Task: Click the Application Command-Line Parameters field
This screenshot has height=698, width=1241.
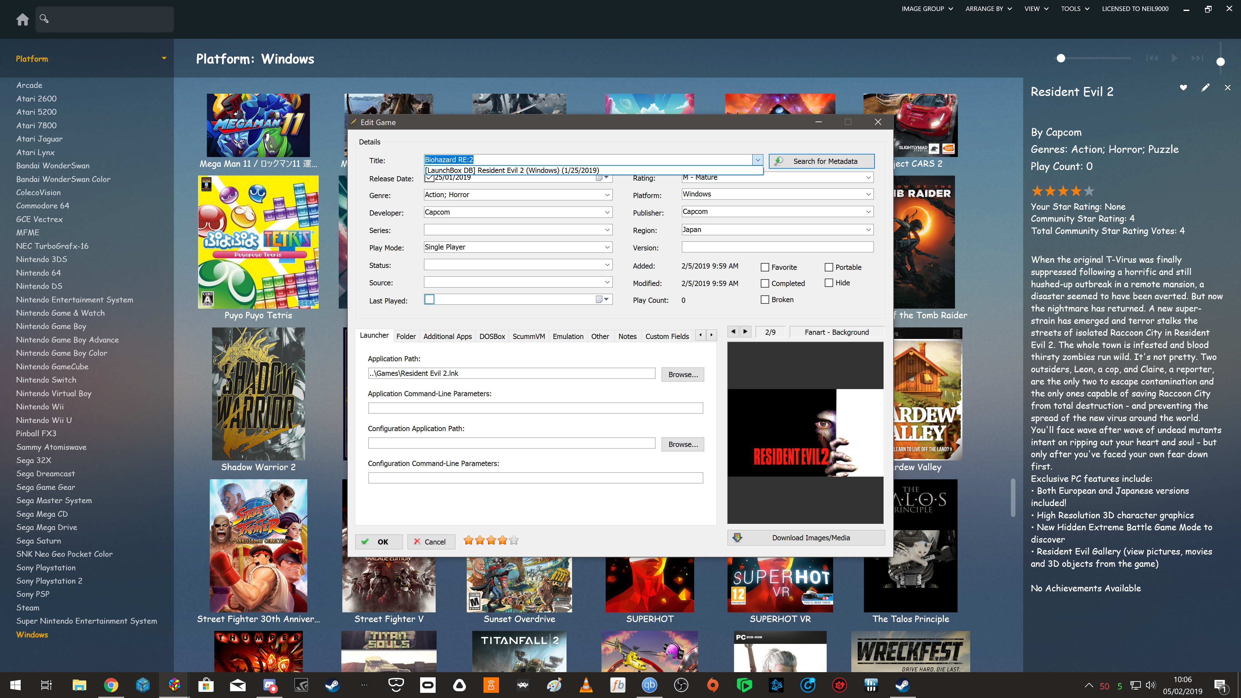Action: click(535, 408)
